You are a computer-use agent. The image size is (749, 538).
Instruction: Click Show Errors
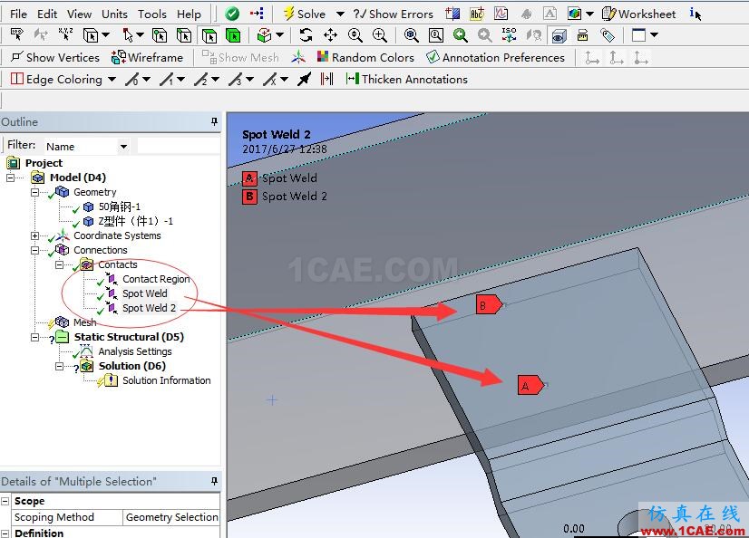[394, 14]
